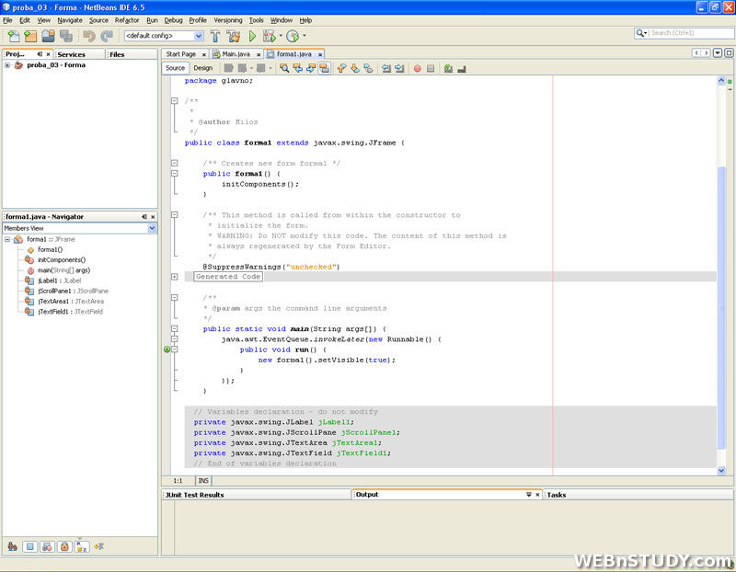Collapse the main method fold
Screen dimensions: 736x572
point(175,329)
